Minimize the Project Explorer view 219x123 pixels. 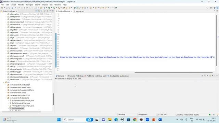(x=50, y=11)
